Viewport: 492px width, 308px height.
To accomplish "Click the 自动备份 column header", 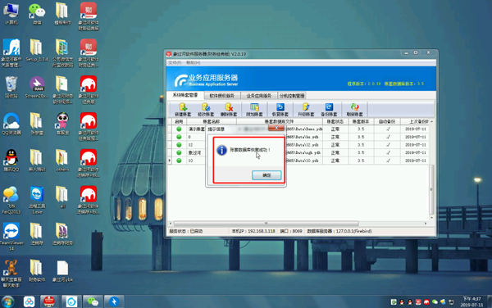I will [x=387, y=121].
